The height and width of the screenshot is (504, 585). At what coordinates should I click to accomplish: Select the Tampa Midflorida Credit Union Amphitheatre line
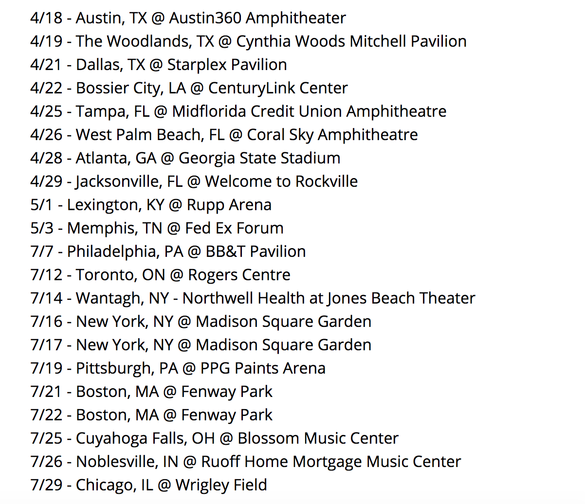click(238, 111)
